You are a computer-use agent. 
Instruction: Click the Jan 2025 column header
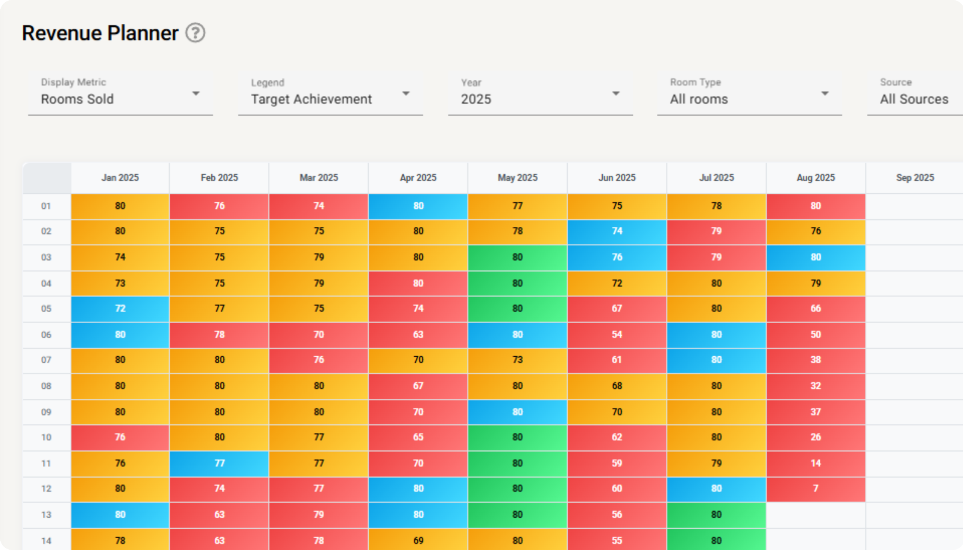coord(120,178)
